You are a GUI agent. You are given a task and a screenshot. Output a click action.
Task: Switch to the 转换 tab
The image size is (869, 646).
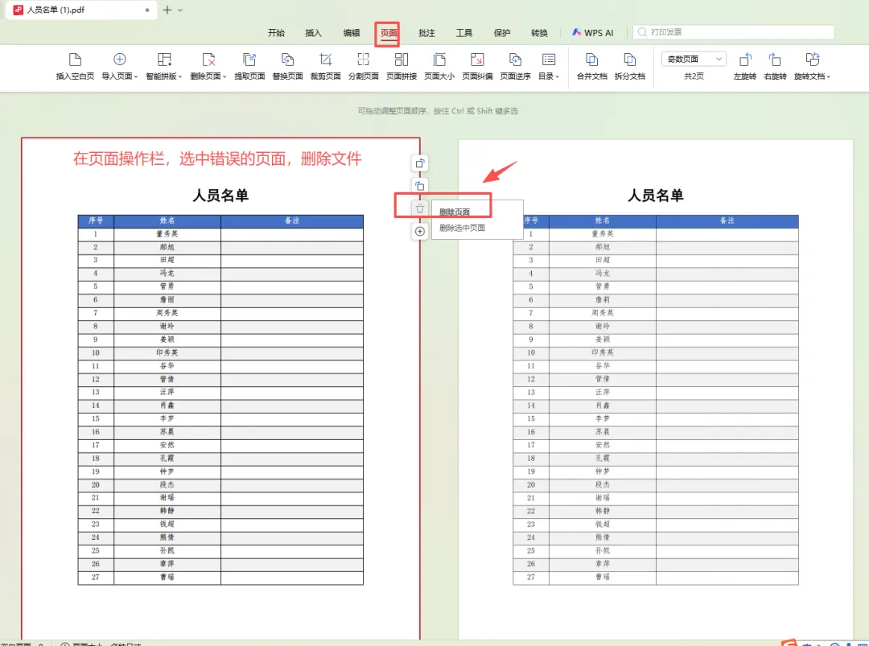(x=539, y=33)
